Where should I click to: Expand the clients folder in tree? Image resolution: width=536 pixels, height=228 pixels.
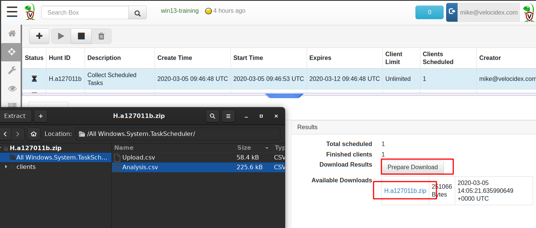tap(6, 167)
